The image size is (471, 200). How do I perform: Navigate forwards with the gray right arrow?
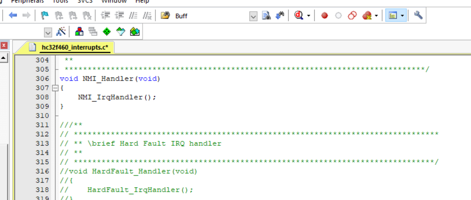coord(26,15)
